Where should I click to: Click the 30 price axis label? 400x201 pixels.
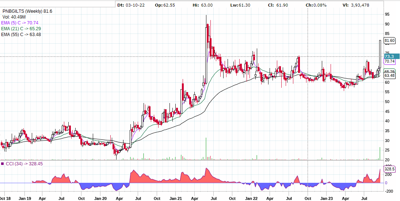pyautogui.click(x=387, y=141)
